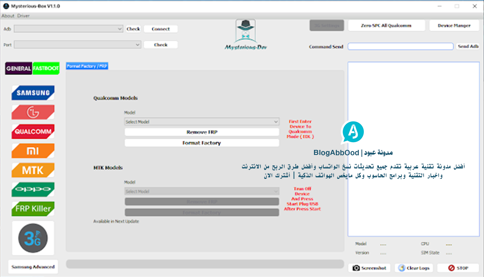484x277 pixels.
Task: Click the bottom progress bar
Action: tap(205, 264)
